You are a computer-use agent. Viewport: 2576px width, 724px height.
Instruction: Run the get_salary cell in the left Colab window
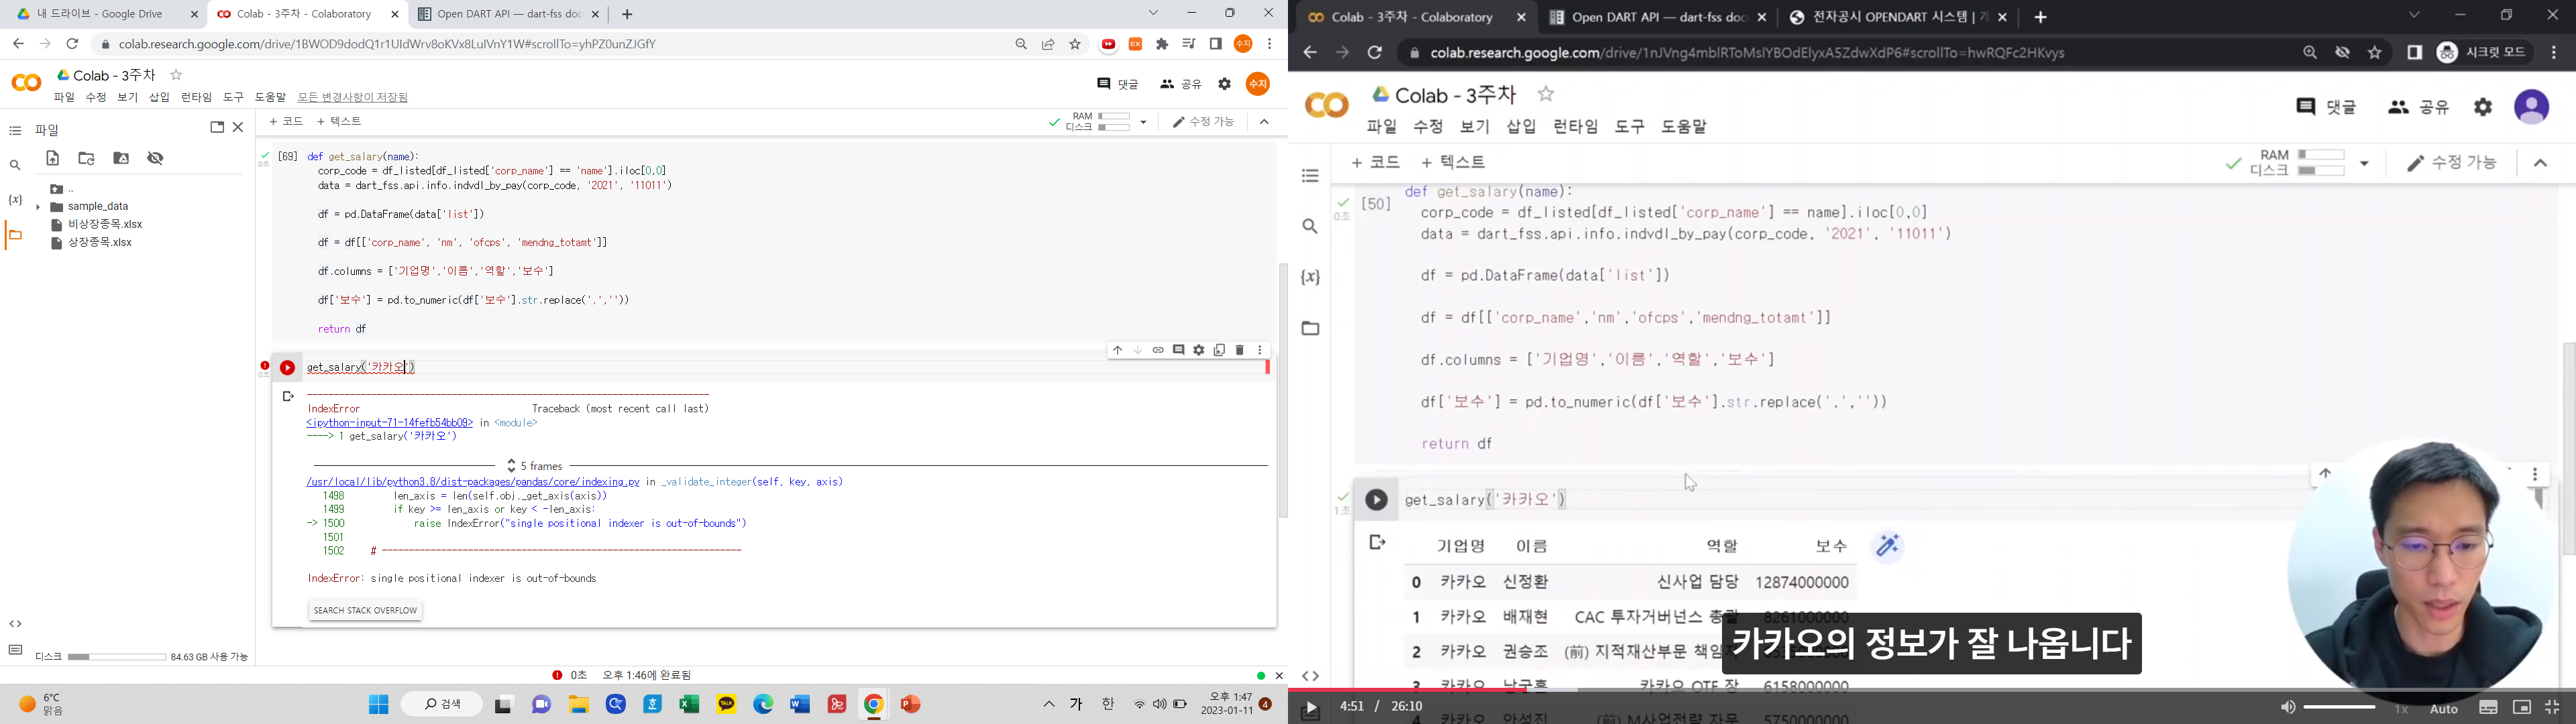point(287,368)
